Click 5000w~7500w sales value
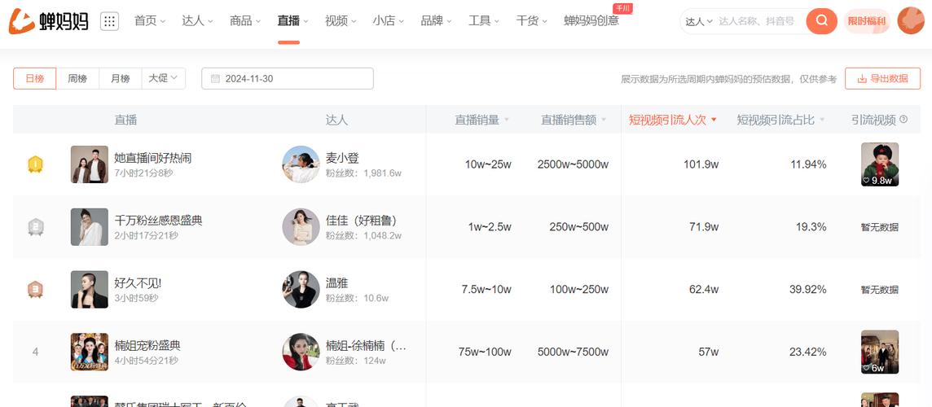 [573, 352]
